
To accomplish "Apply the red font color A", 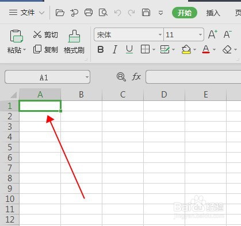I will (206, 49).
